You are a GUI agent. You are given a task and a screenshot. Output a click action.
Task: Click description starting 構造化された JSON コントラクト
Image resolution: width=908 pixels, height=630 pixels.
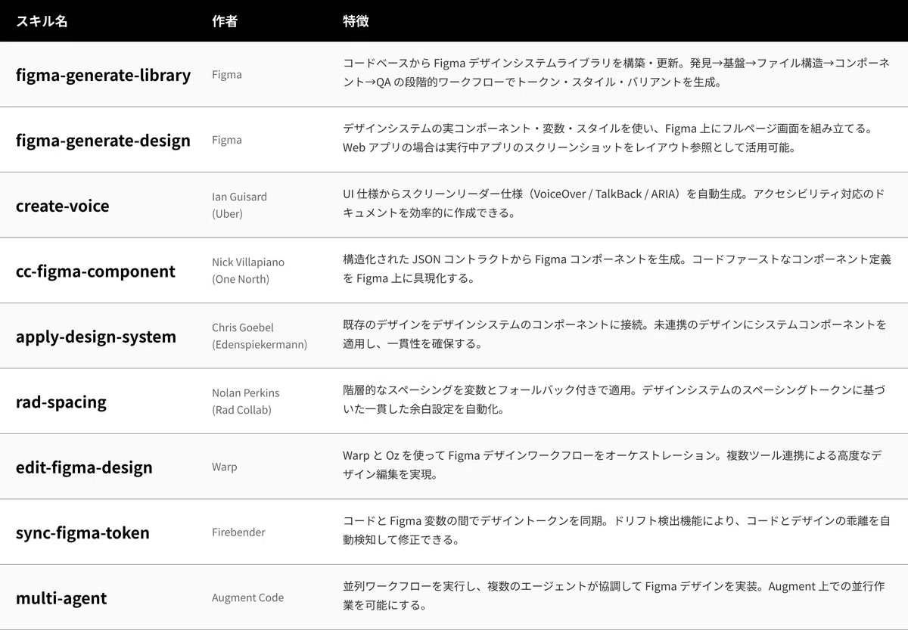617,269
